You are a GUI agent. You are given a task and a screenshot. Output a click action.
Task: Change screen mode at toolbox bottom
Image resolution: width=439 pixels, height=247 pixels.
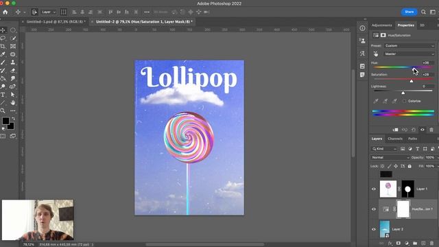13,136
